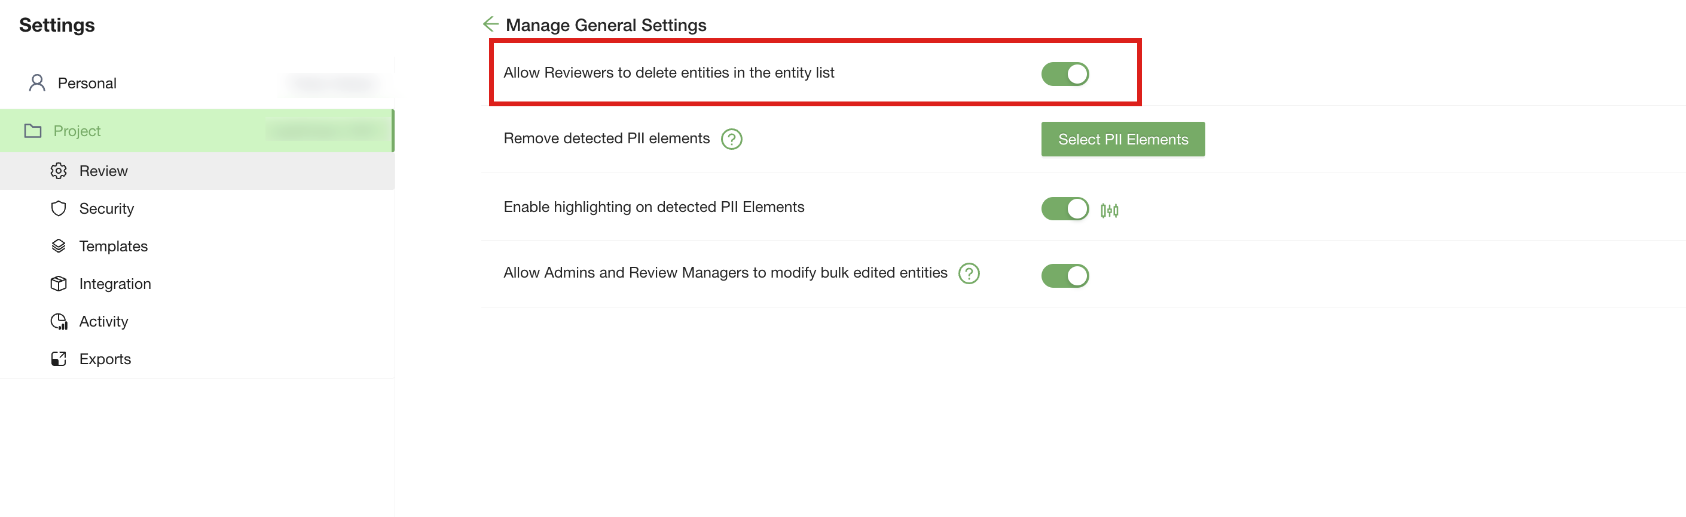Click the Activity chart icon
Viewport: 1686px width, 517px height.
[59, 322]
